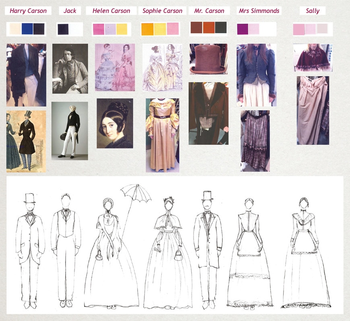Click the Mrs Simmonds name label
The width and height of the screenshot is (350, 321).
[259, 11]
